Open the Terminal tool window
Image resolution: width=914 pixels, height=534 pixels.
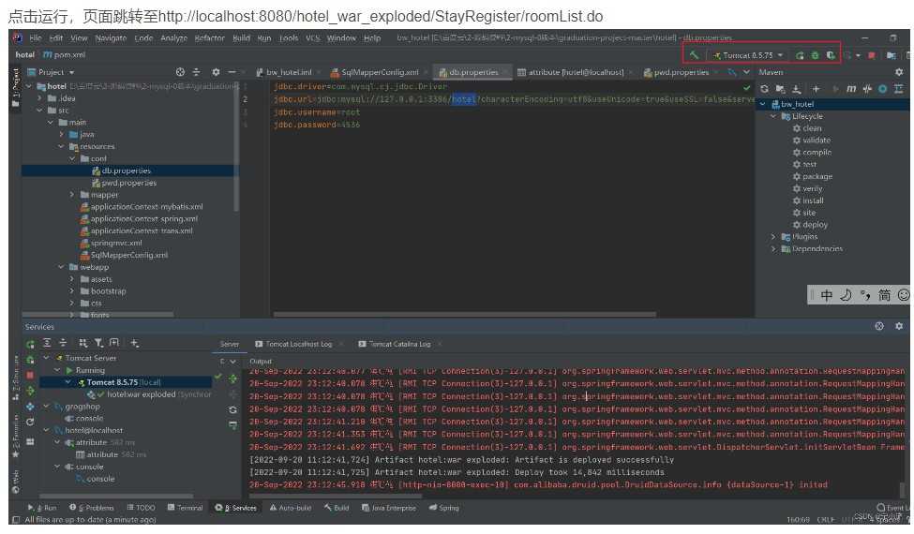point(186,509)
